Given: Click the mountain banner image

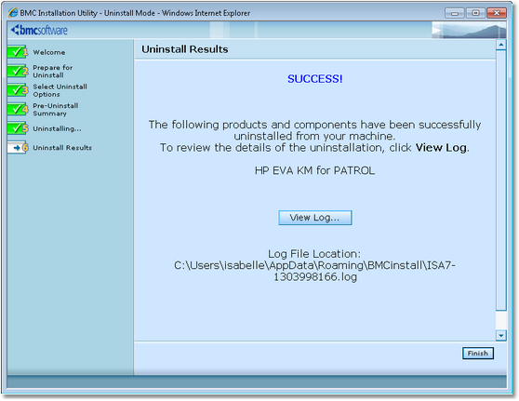Looking at the screenshot, I should pos(469,30).
